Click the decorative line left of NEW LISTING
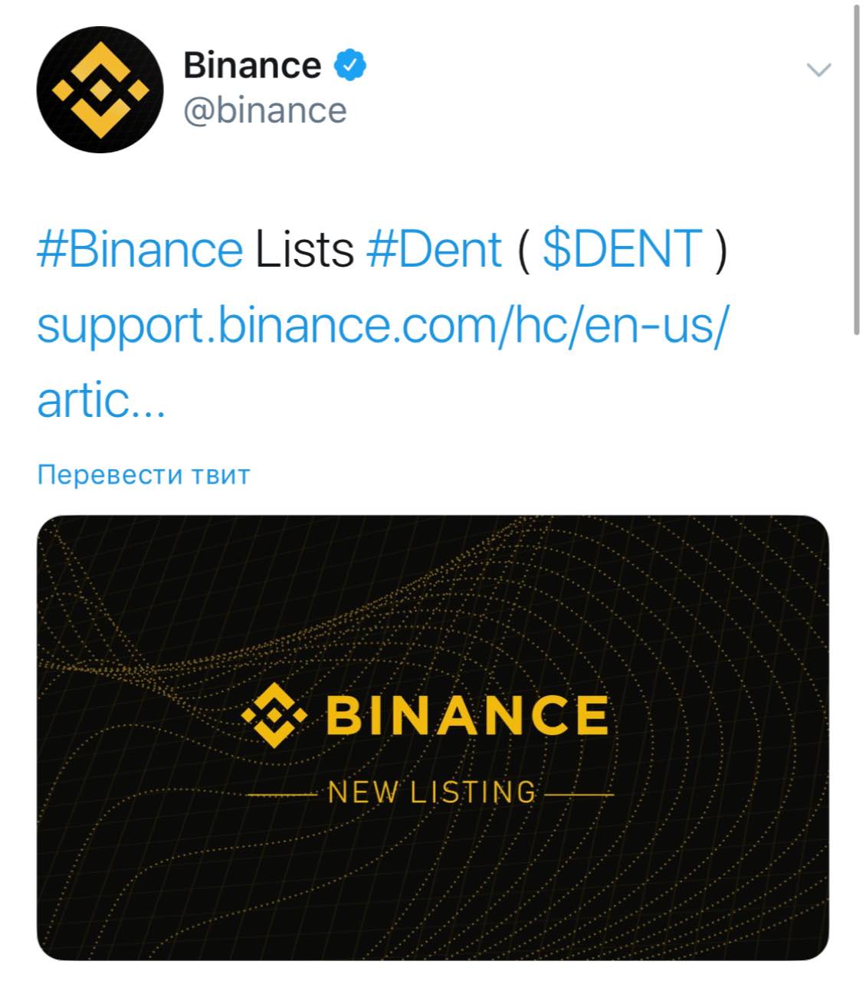 282,795
